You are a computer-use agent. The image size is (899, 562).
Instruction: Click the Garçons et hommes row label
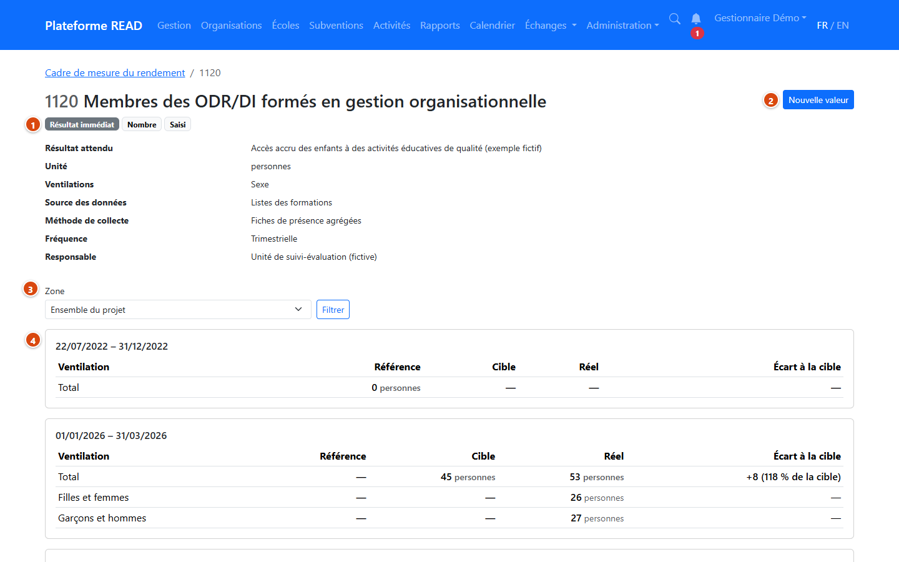[102, 518]
